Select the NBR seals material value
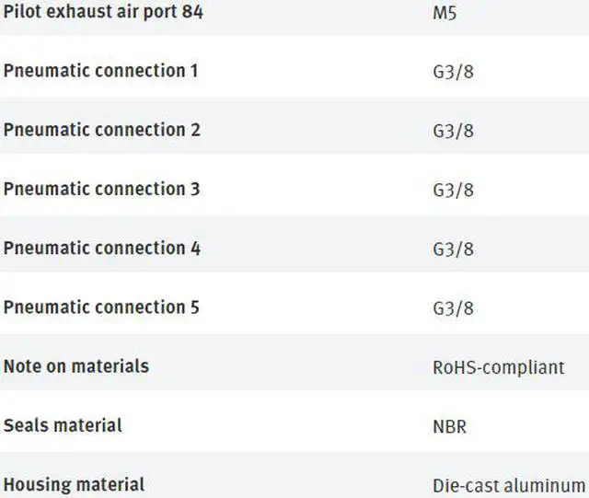This screenshot has height=498, width=589. pos(450,426)
